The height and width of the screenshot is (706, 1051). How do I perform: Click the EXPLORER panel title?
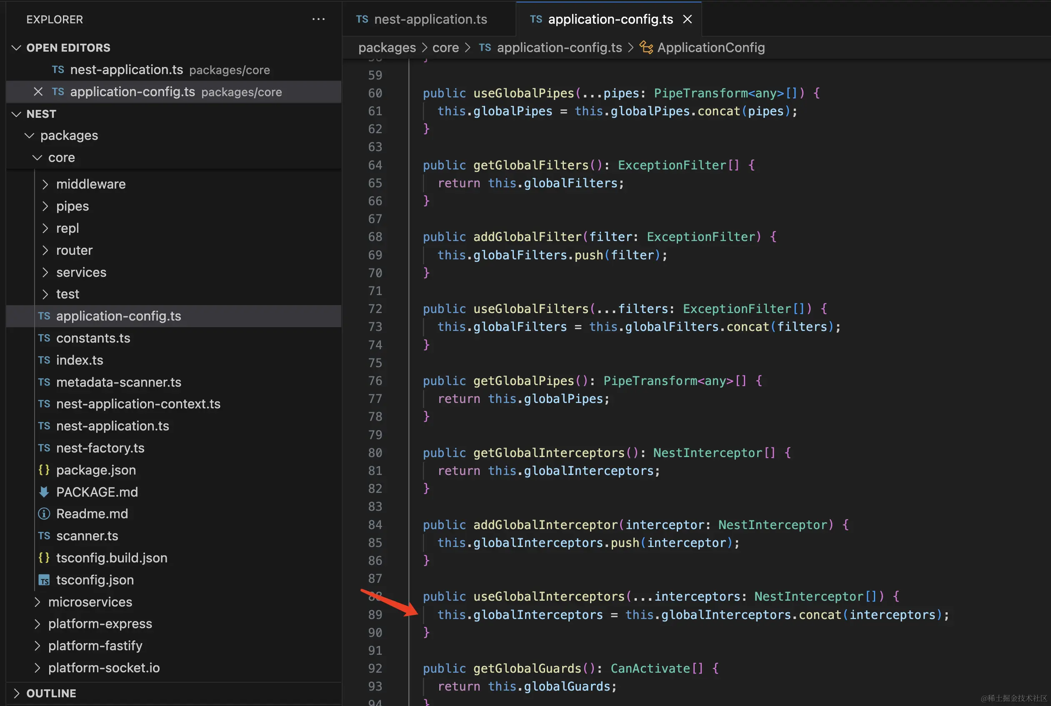pyautogui.click(x=55, y=20)
